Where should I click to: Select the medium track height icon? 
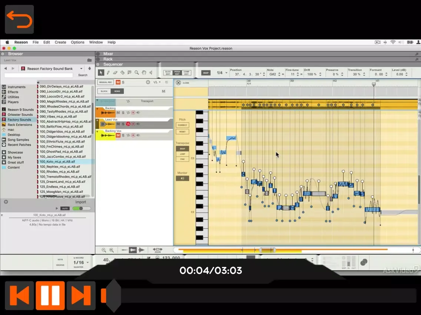pyautogui.click(x=133, y=250)
